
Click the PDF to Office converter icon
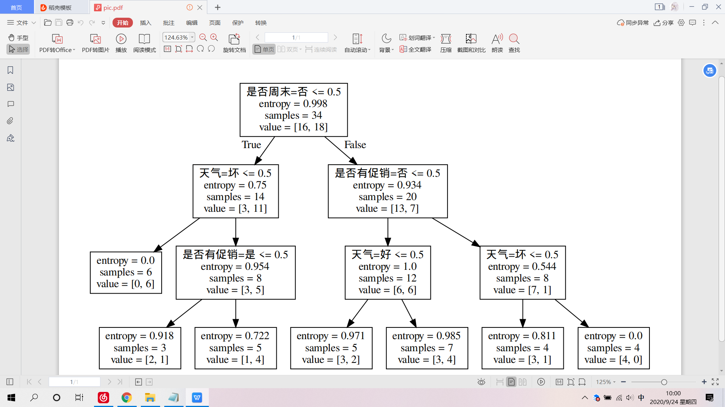pos(57,39)
